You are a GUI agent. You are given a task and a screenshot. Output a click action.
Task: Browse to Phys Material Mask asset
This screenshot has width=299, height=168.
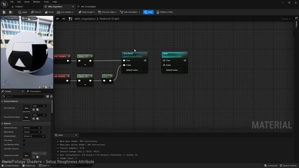click(38, 119)
